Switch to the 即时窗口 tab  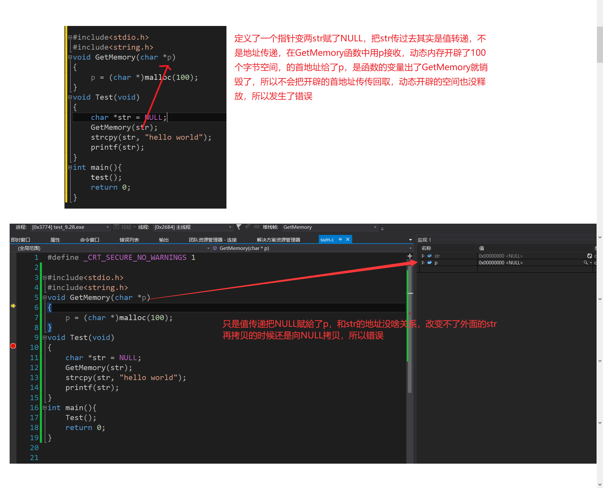21,240
